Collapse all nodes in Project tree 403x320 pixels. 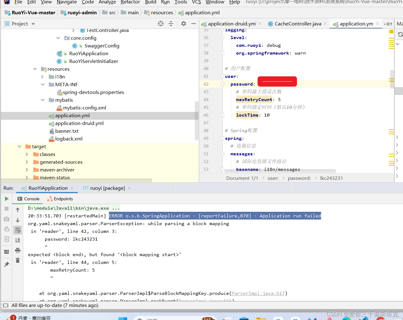tap(171, 23)
